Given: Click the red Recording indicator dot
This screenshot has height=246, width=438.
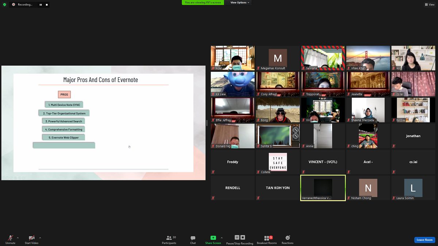Looking at the screenshot, I should coord(14,5).
